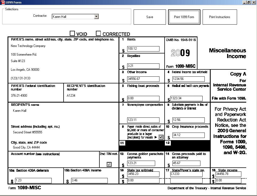Open Print Instructions
Viewport: 257px width, 196px height.
pyautogui.click(x=220, y=17)
